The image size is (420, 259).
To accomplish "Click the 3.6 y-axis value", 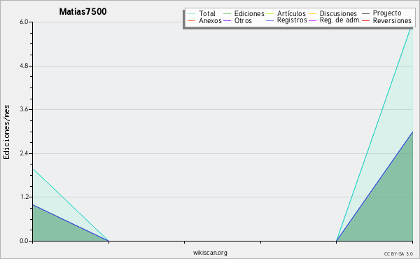I will pos(24,109).
